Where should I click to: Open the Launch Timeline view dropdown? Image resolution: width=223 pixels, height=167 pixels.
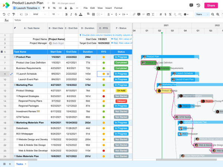click(x=26, y=8)
